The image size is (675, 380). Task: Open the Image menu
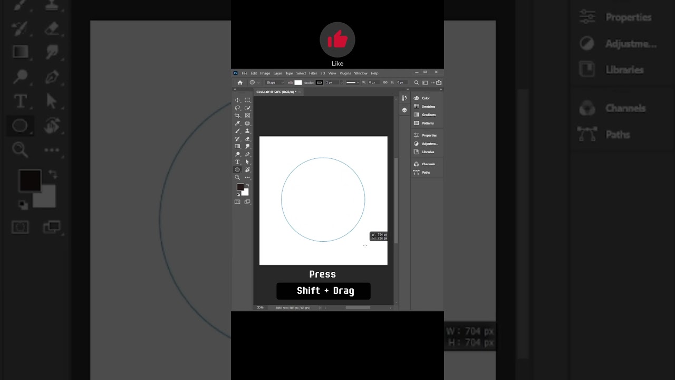click(x=265, y=73)
